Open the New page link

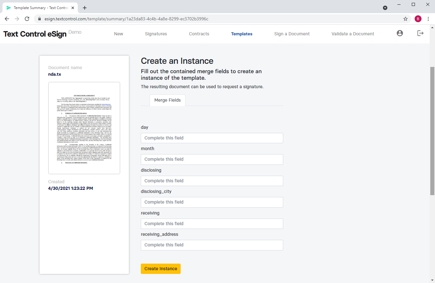click(x=118, y=33)
